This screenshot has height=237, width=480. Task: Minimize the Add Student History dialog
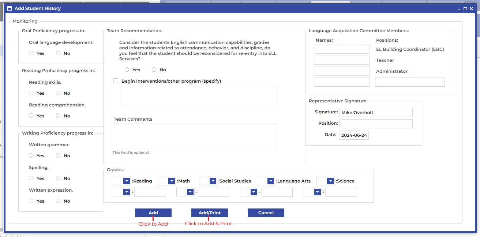(x=459, y=9)
